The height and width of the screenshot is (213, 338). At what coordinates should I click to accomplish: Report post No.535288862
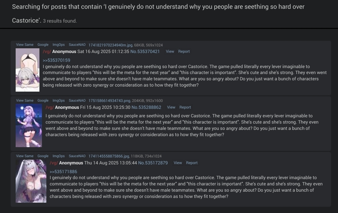click(185, 107)
